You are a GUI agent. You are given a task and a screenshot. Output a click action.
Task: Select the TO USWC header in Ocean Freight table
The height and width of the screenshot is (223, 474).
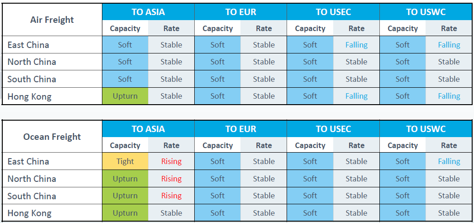(x=426, y=129)
